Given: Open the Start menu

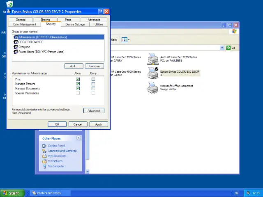Looking at the screenshot, I should tap(12, 193).
